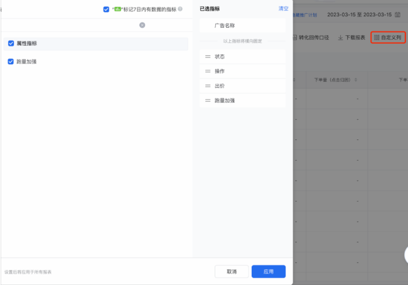The width and height of the screenshot is (408, 285).
Task: Click the search input field in the metrics panel
Action: tap(73, 25)
